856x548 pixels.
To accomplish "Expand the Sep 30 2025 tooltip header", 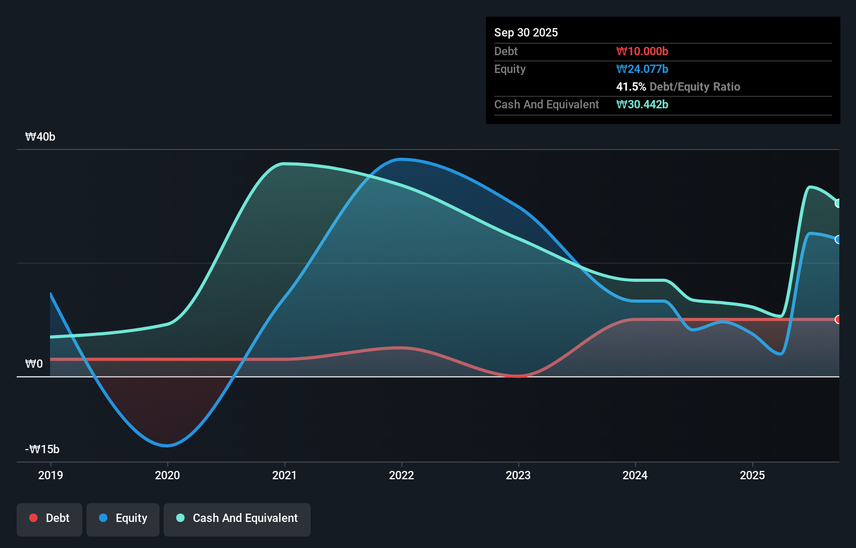I will (x=526, y=32).
